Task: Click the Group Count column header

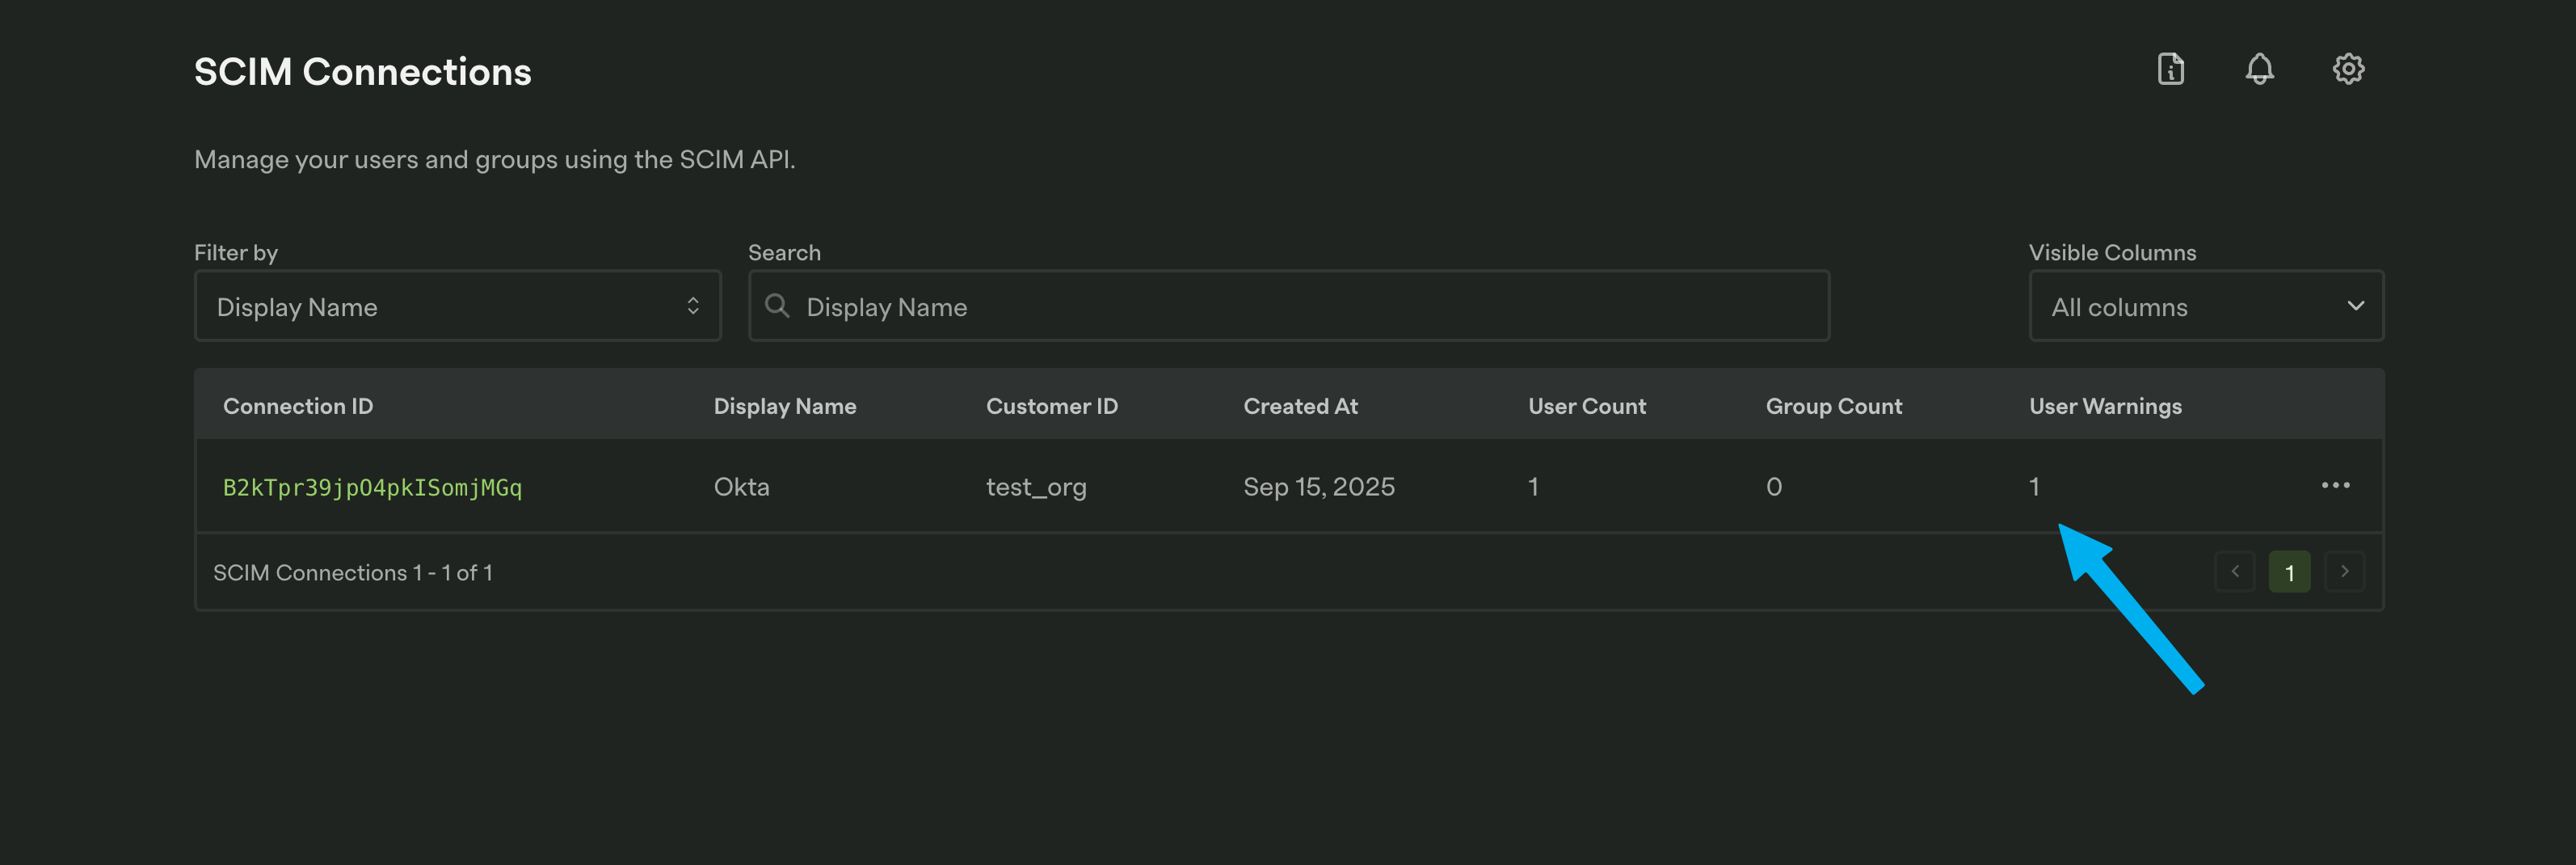Action: coord(1834,406)
